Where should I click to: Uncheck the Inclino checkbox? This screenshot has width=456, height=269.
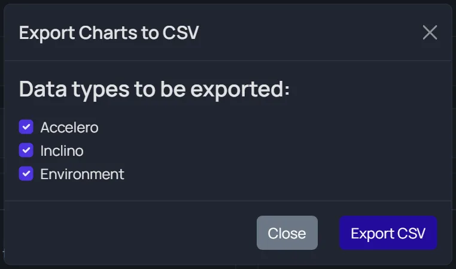point(26,150)
